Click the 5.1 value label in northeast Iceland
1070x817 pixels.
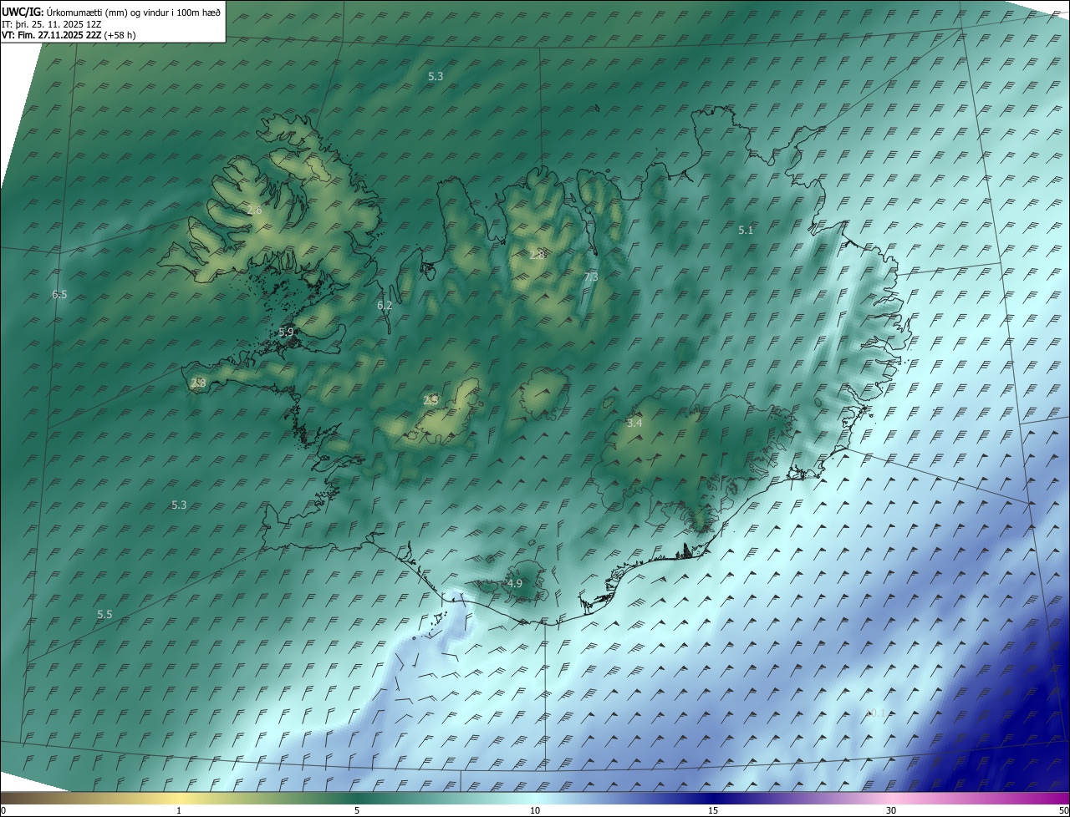[746, 230]
